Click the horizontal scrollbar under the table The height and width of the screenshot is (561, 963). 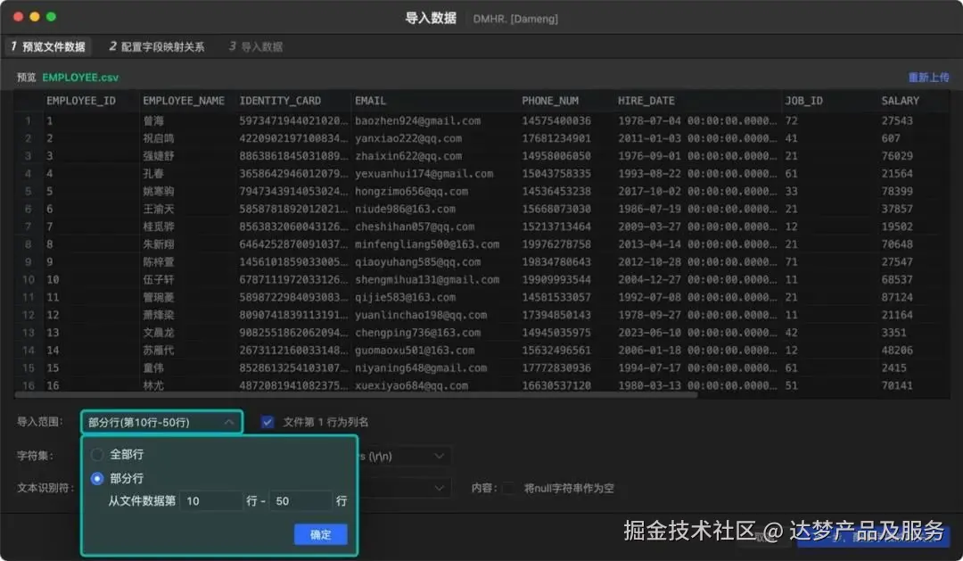point(356,395)
